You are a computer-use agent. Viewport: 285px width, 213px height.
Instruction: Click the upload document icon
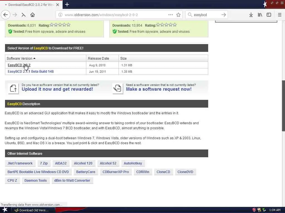[x=13, y=88]
